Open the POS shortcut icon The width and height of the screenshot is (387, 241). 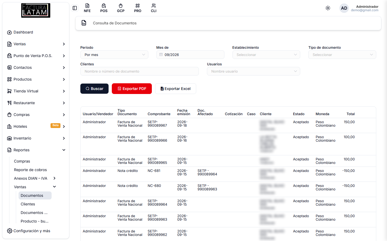[104, 8]
